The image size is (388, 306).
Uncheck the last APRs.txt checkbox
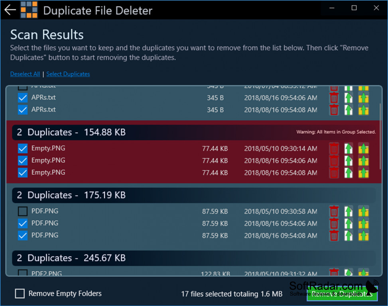click(23, 110)
